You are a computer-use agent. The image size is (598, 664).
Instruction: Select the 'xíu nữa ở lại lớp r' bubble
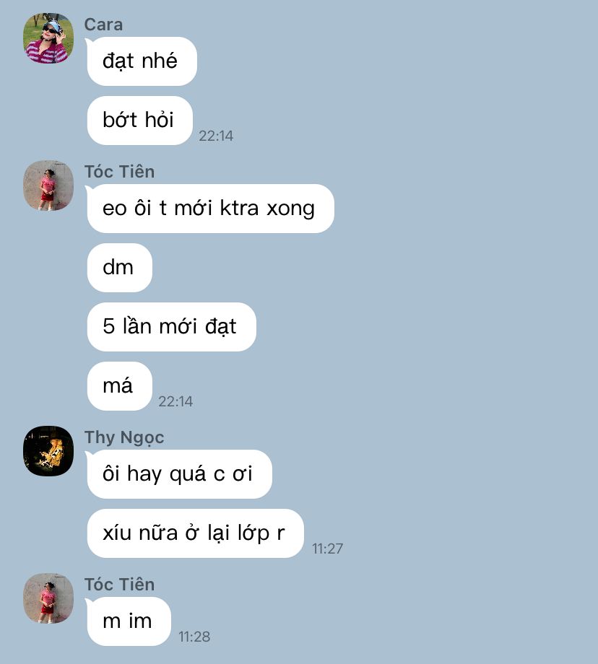(x=196, y=533)
